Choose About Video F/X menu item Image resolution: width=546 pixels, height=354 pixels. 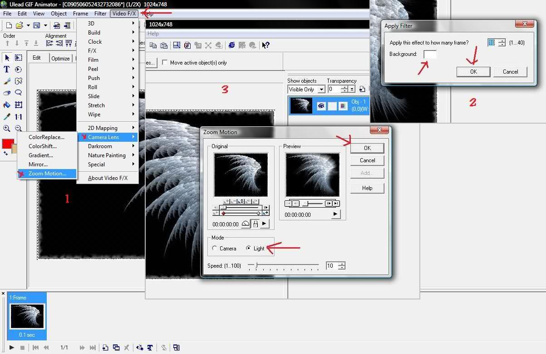click(108, 178)
